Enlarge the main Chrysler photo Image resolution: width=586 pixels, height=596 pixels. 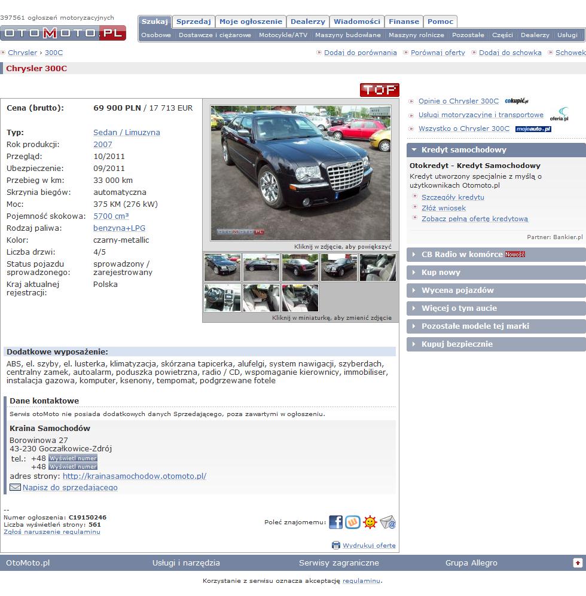300,173
